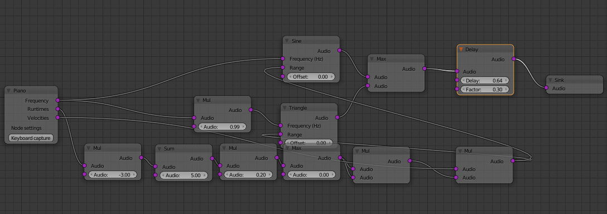Image resolution: width=607 pixels, height=214 pixels.
Task: Click the socket beside the Delay 0.64 field
Action: pyautogui.click(x=457, y=80)
